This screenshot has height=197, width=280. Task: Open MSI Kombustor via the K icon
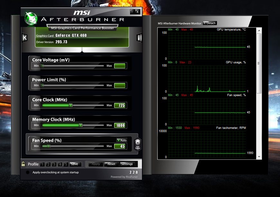click(x=25, y=38)
